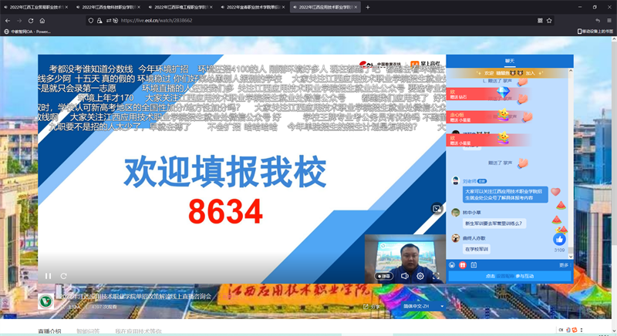Pause the live stream video
Image resolution: width=617 pixels, height=336 pixels.
click(48, 276)
